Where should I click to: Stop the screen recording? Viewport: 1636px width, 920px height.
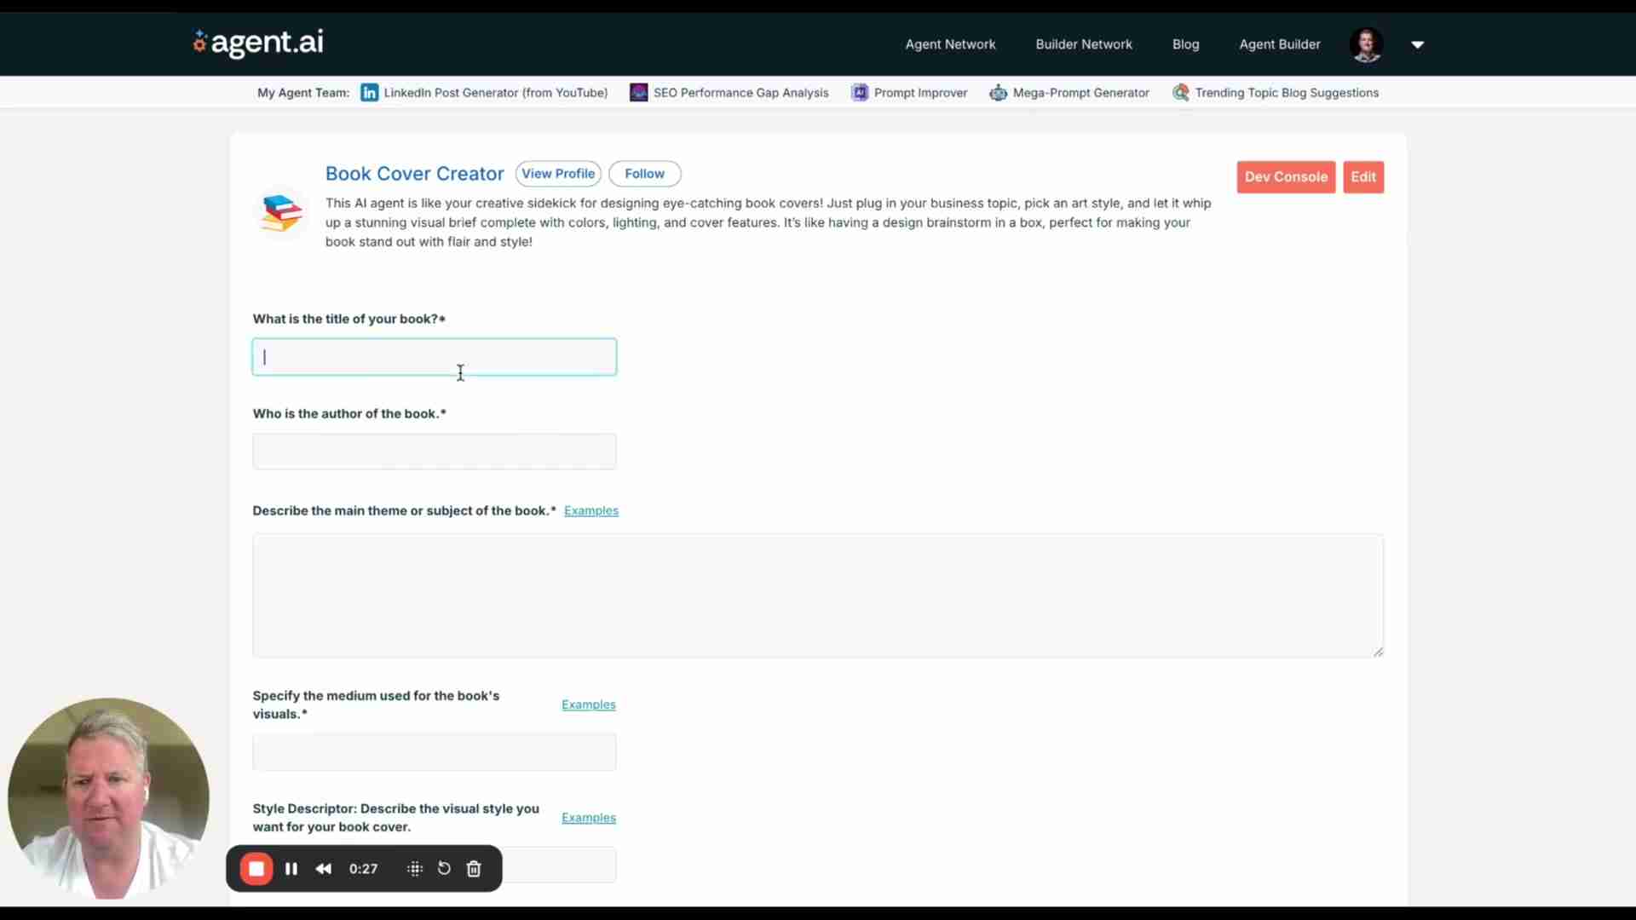click(x=256, y=869)
